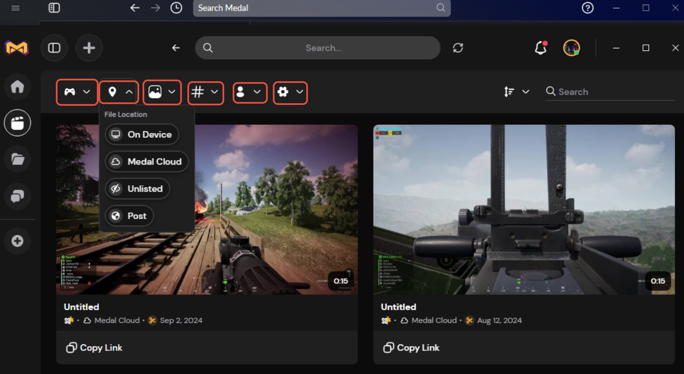Copy Link for Aug 12, 2024 clip
The image size is (684, 374).
pyautogui.click(x=411, y=348)
